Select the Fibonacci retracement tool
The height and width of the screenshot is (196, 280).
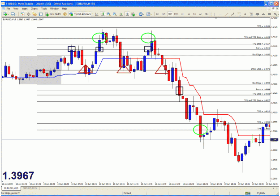click(239, 14)
